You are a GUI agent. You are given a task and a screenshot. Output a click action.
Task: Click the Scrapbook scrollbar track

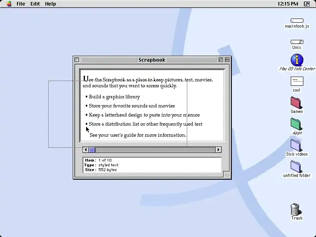[155, 150]
